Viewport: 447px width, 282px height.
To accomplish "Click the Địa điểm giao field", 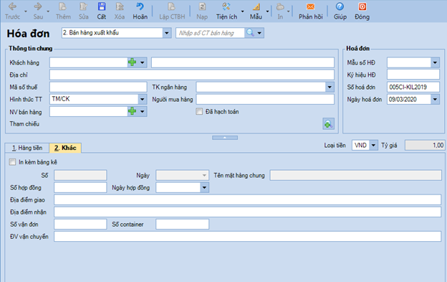I will point(248,199).
